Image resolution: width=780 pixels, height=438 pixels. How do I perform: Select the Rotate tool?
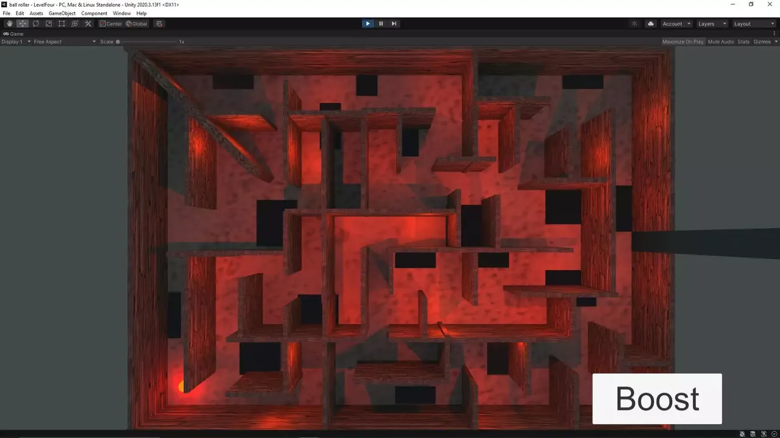[x=35, y=23]
